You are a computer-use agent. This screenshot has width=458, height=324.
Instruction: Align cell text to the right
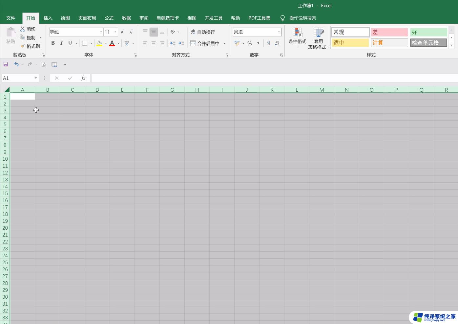pos(162,43)
